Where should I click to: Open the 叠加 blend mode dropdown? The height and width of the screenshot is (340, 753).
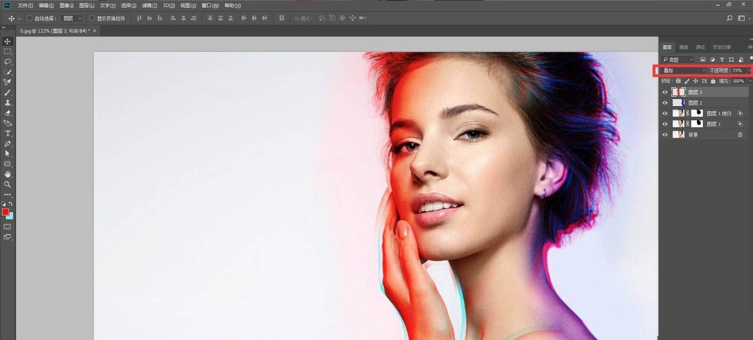[684, 70]
